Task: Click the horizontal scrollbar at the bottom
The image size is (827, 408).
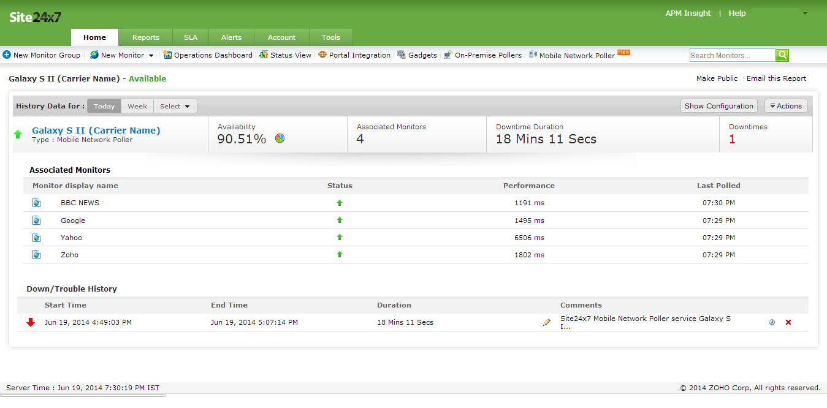Action: pos(83,395)
